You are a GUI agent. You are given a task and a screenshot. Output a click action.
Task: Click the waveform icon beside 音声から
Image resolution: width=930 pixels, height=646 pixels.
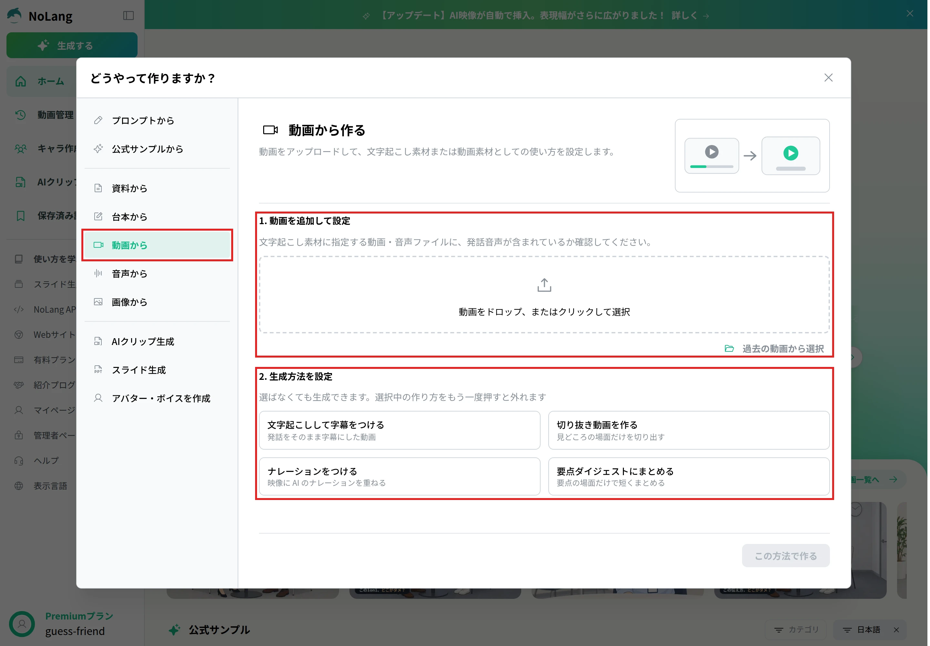(x=98, y=273)
